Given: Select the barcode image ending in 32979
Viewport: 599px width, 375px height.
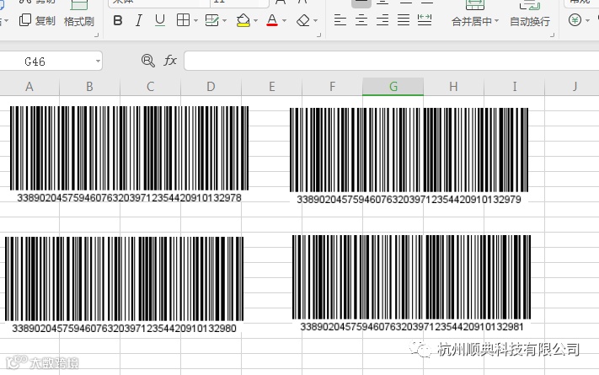Looking at the screenshot, I should tap(409, 156).
